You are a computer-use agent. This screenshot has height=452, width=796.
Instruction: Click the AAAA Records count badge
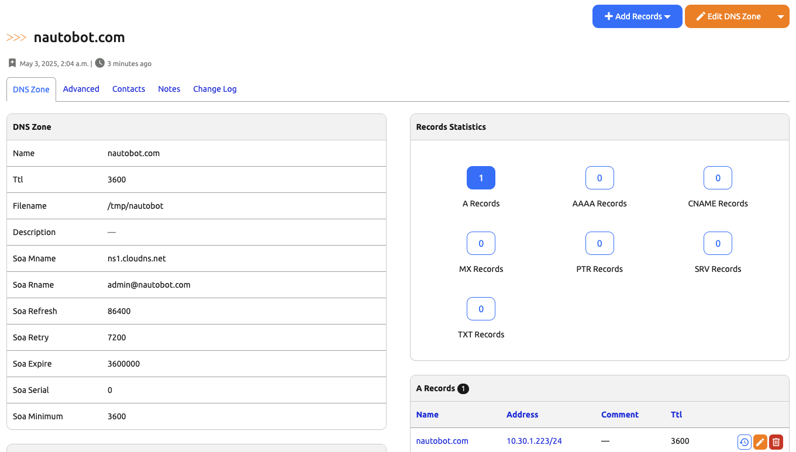coord(599,178)
